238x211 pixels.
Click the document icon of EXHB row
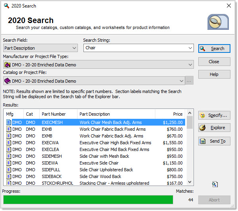point(9,129)
